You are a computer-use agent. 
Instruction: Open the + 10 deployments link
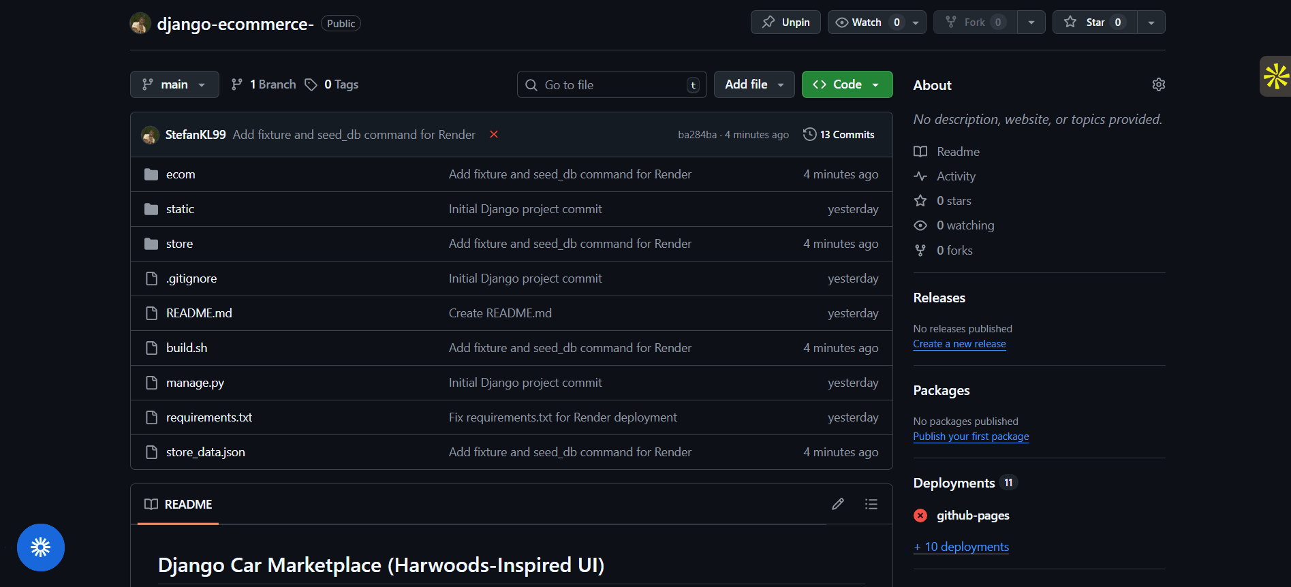[961, 547]
